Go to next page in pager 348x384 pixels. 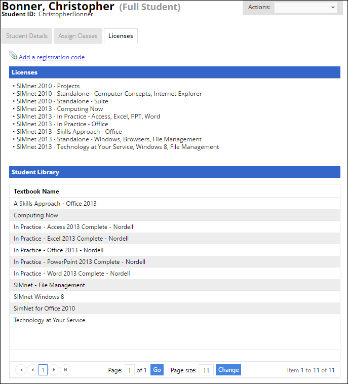(x=54, y=370)
